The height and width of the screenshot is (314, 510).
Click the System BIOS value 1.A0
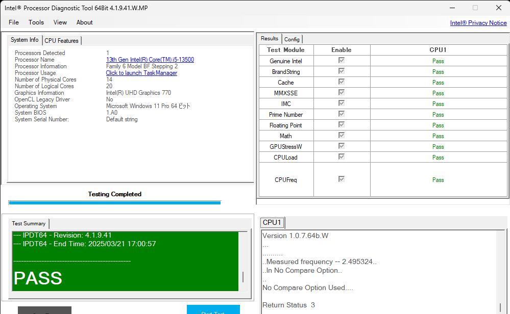pos(112,113)
